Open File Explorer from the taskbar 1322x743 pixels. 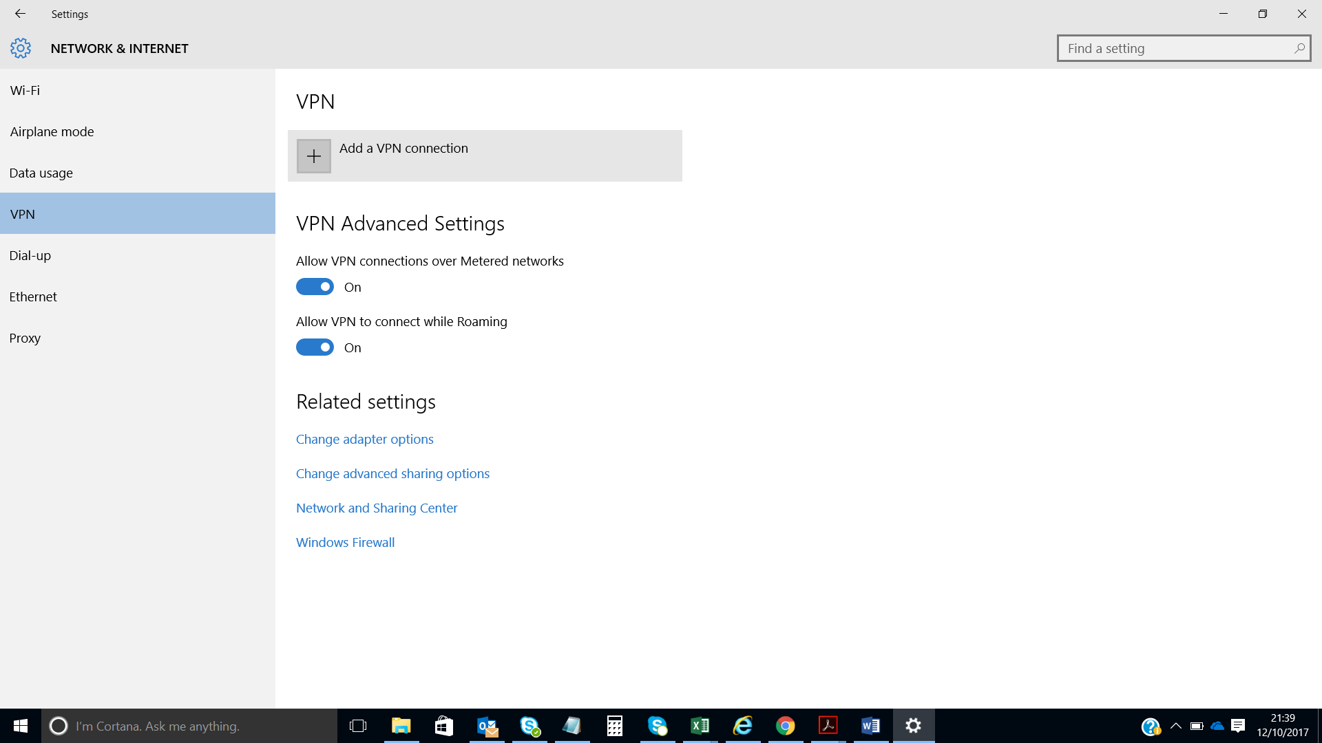click(401, 726)
